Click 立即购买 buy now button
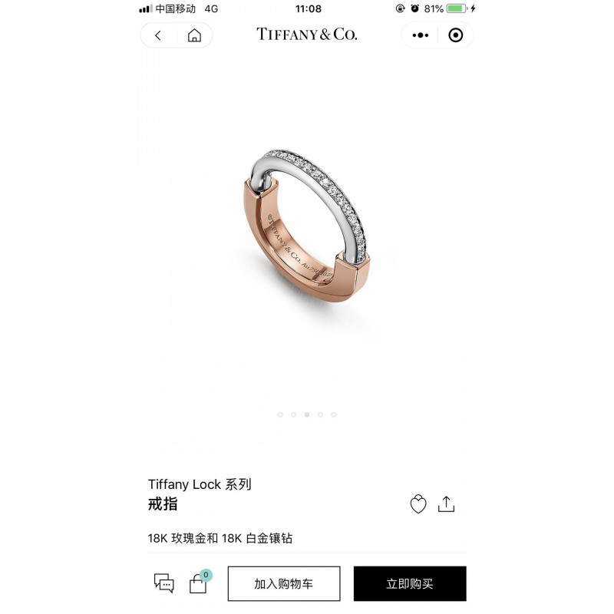This screenshot has width=614, height=614. pyautogui.click(x=410, y=583)
